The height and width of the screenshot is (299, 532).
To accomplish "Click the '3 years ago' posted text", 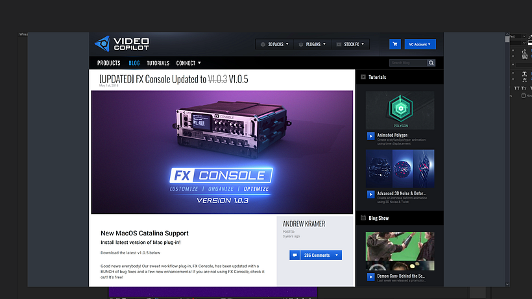I will (x=291, y=236).
